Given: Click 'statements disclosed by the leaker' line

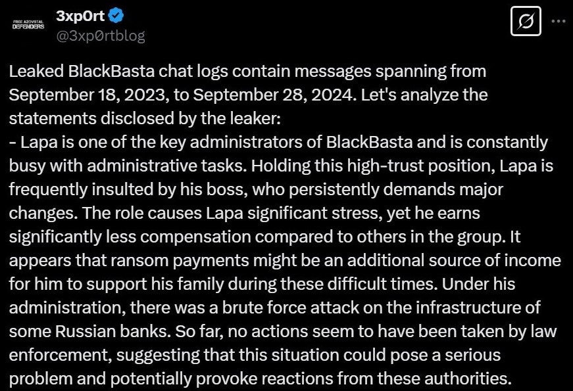Looking at the screenshot, I should (x=145, y=119).
